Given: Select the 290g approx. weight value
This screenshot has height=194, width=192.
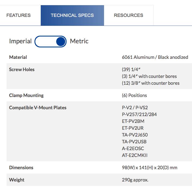Looking at the screenshot, I should click(x=135, y=180).
